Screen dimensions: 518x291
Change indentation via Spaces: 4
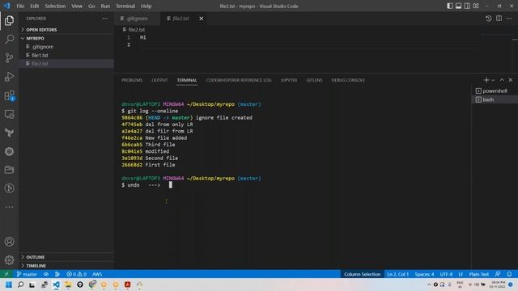[424, 274]
